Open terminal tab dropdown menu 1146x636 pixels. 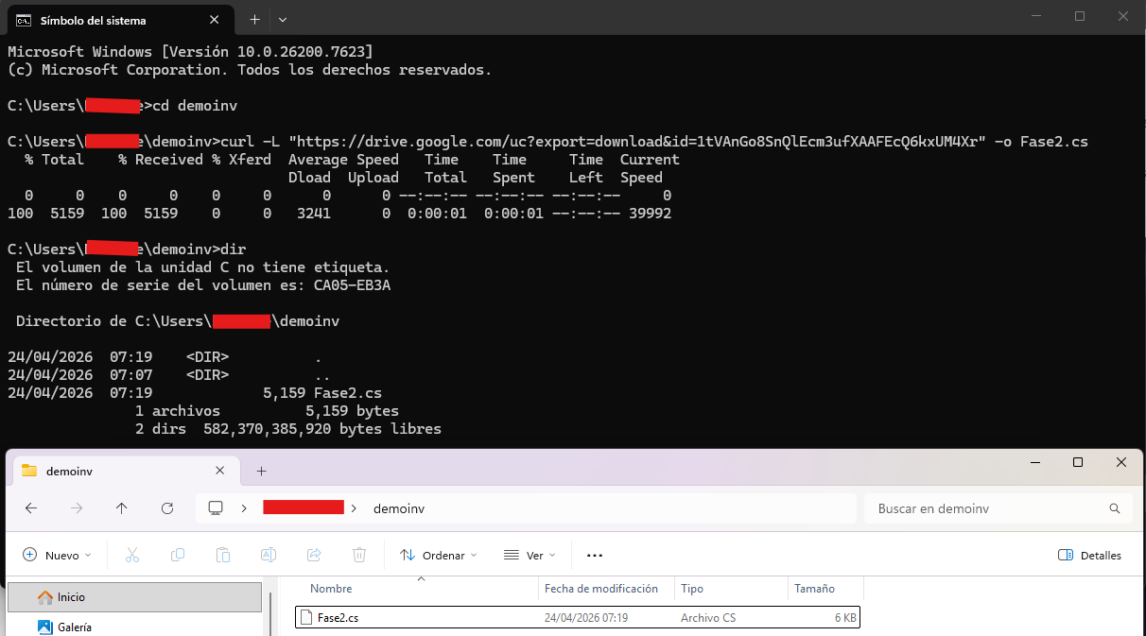tap(283, 19)
